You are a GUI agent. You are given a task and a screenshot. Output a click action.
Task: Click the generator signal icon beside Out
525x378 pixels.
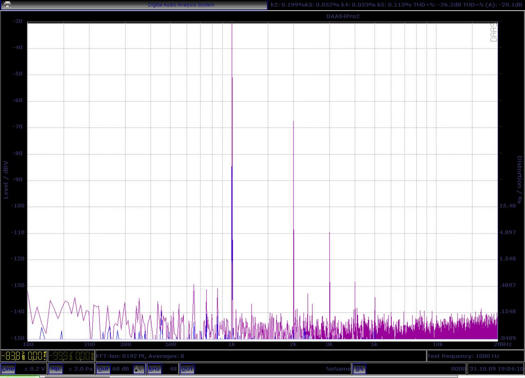pos(139,369)
